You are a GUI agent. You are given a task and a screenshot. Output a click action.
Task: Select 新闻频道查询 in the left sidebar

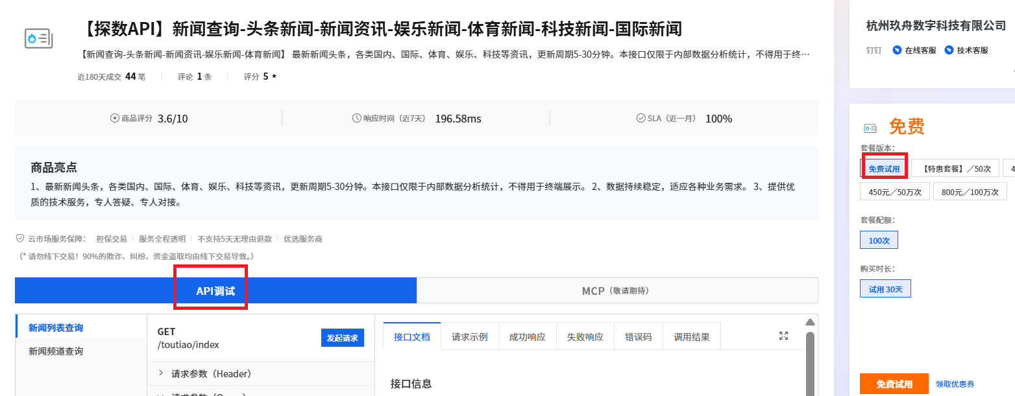coord(55,349)
